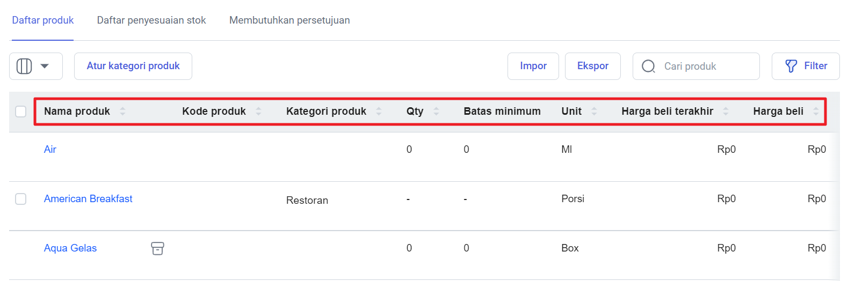Open the Aqua Gelas product link
Image resolution: width=848 pixels, height=281 pixels.
click(x=70, y=248)
